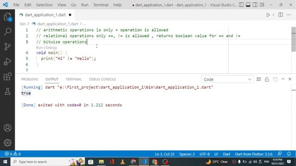Click Dart from Flutter: 3.3.6 SDK status

point(254,154)
